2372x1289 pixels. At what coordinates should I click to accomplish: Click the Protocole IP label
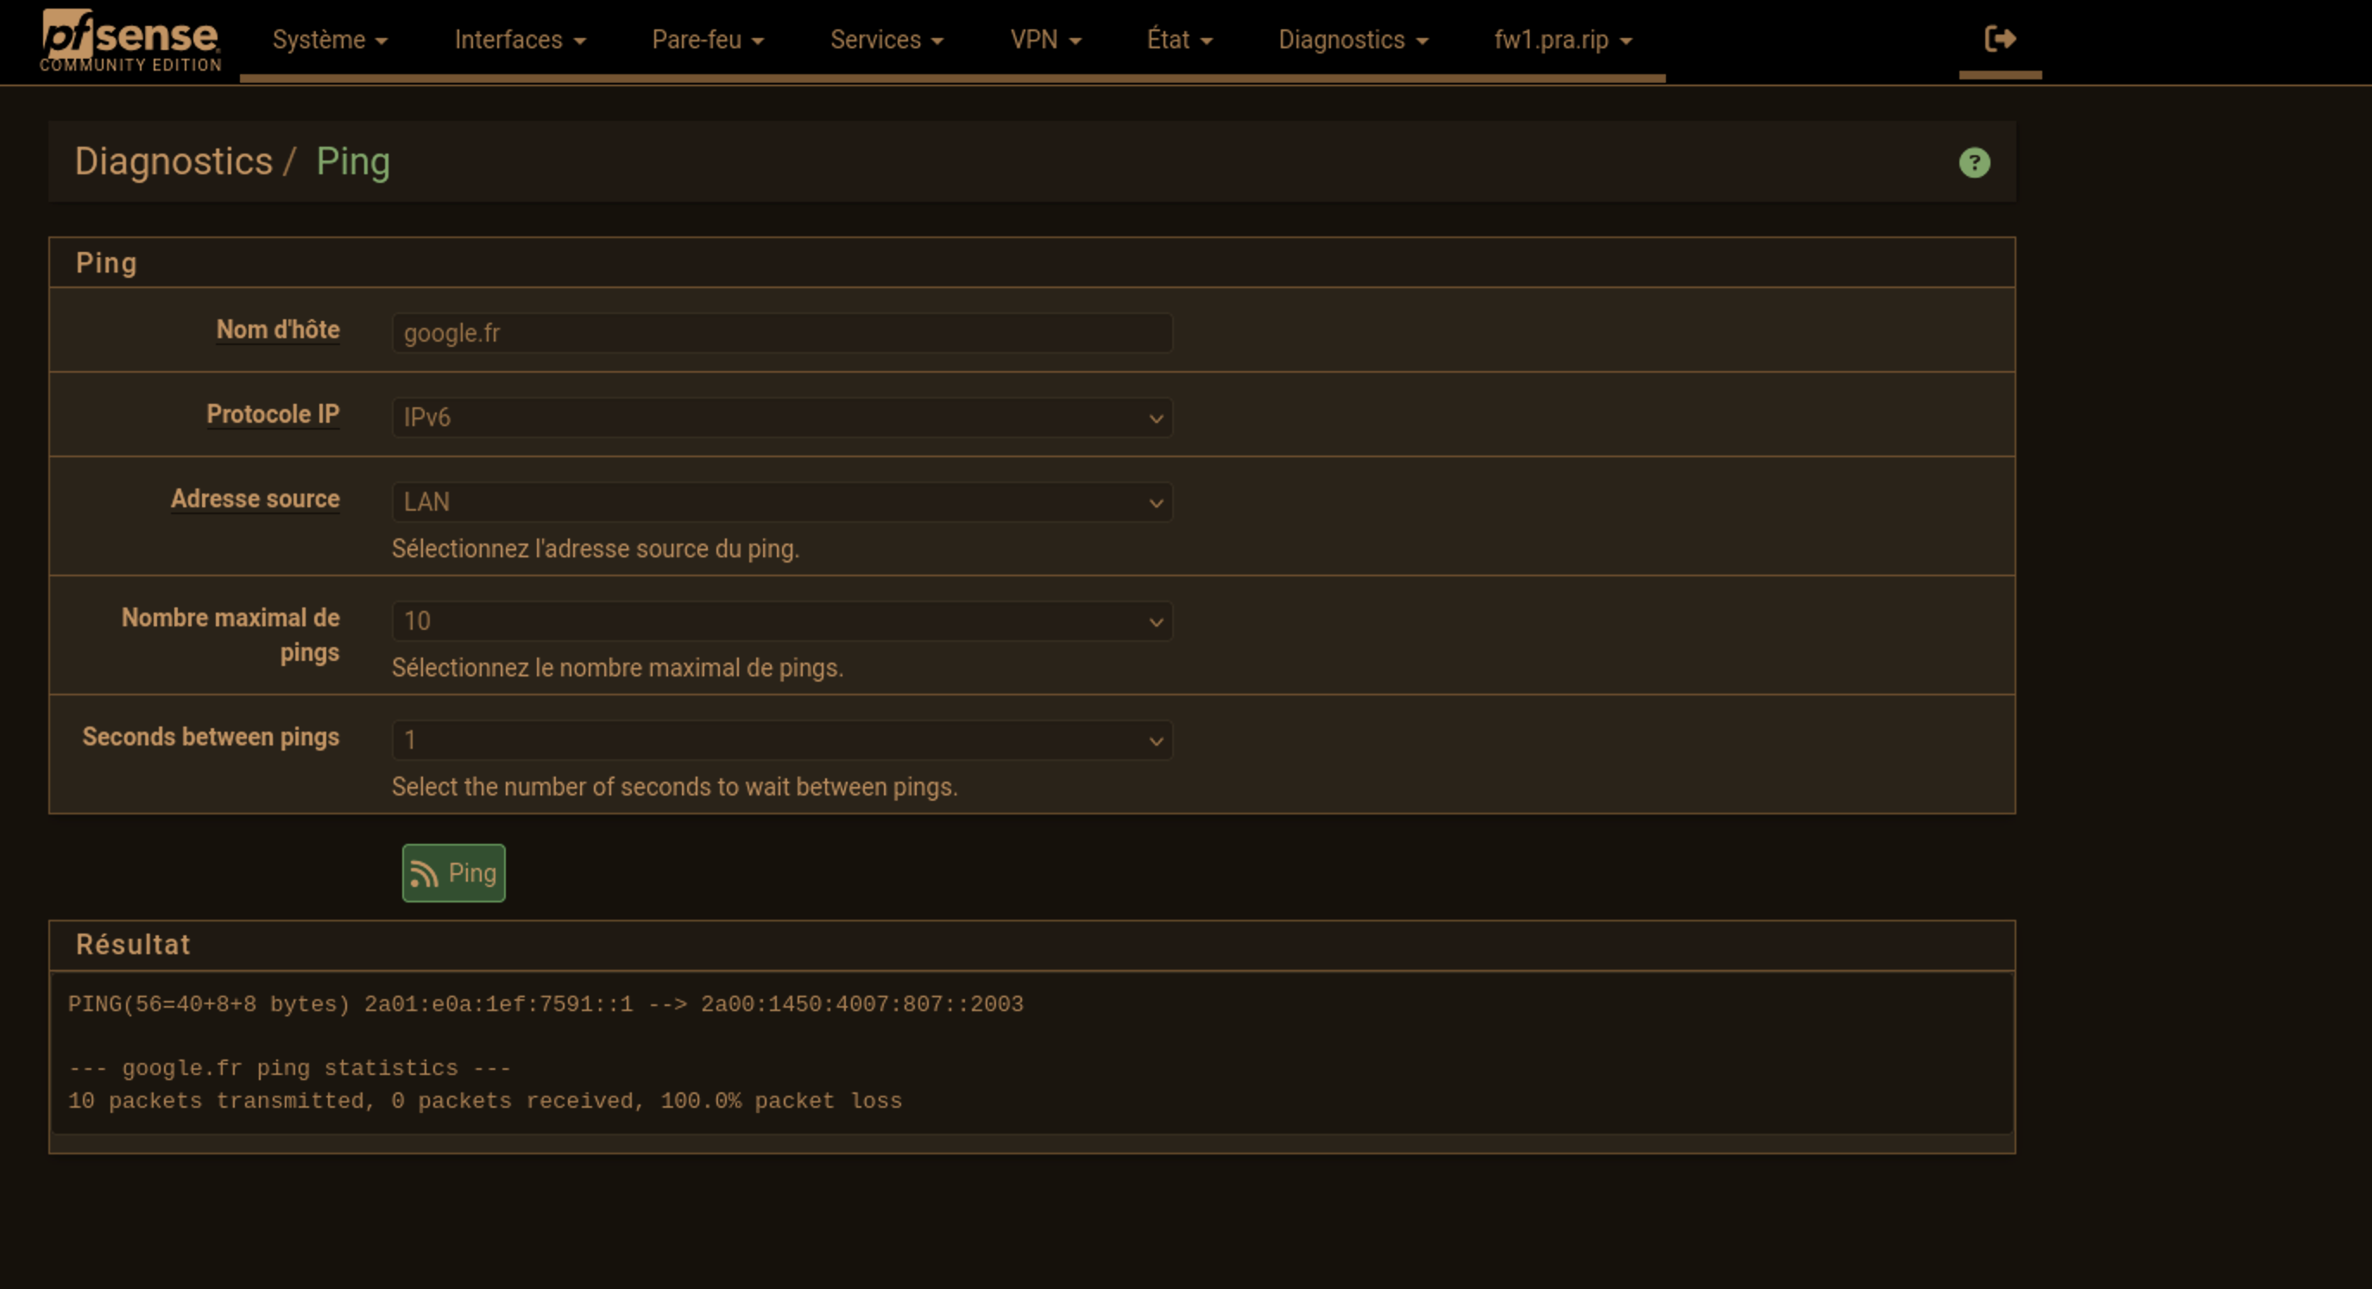coord(273,414)
